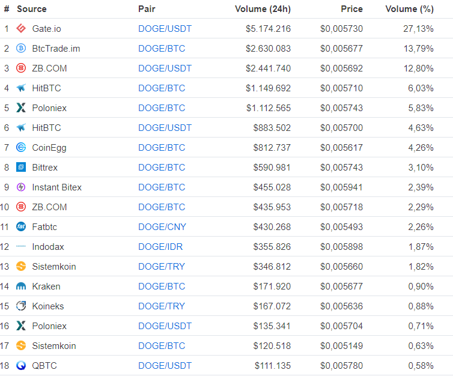Click the HitBTC logo in row 4

point(21,88)
